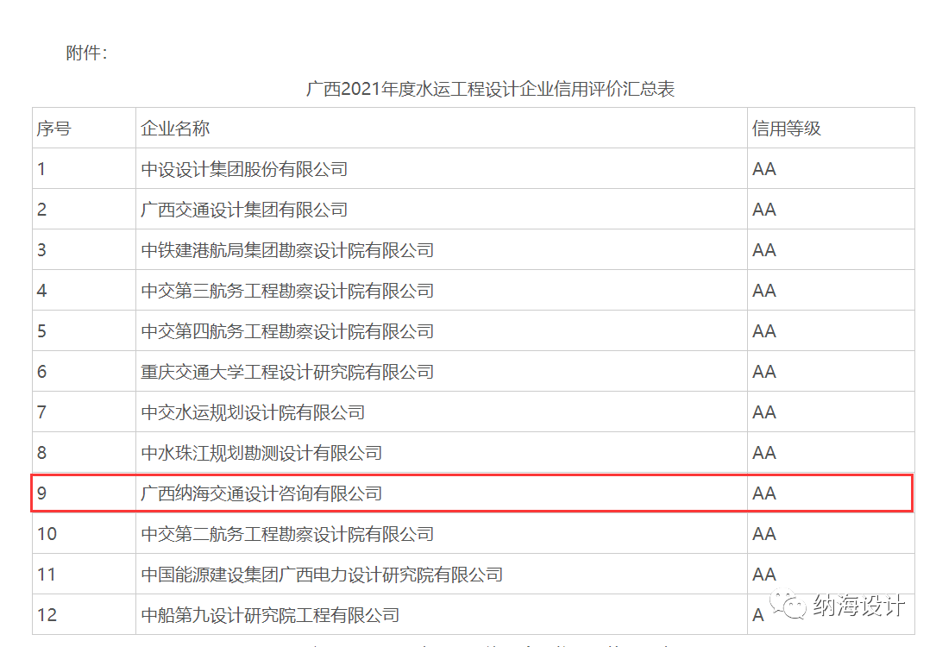
Task: Click 中水珠江规划勘测设计有限公司 entry
Action: tap(261, 453)
